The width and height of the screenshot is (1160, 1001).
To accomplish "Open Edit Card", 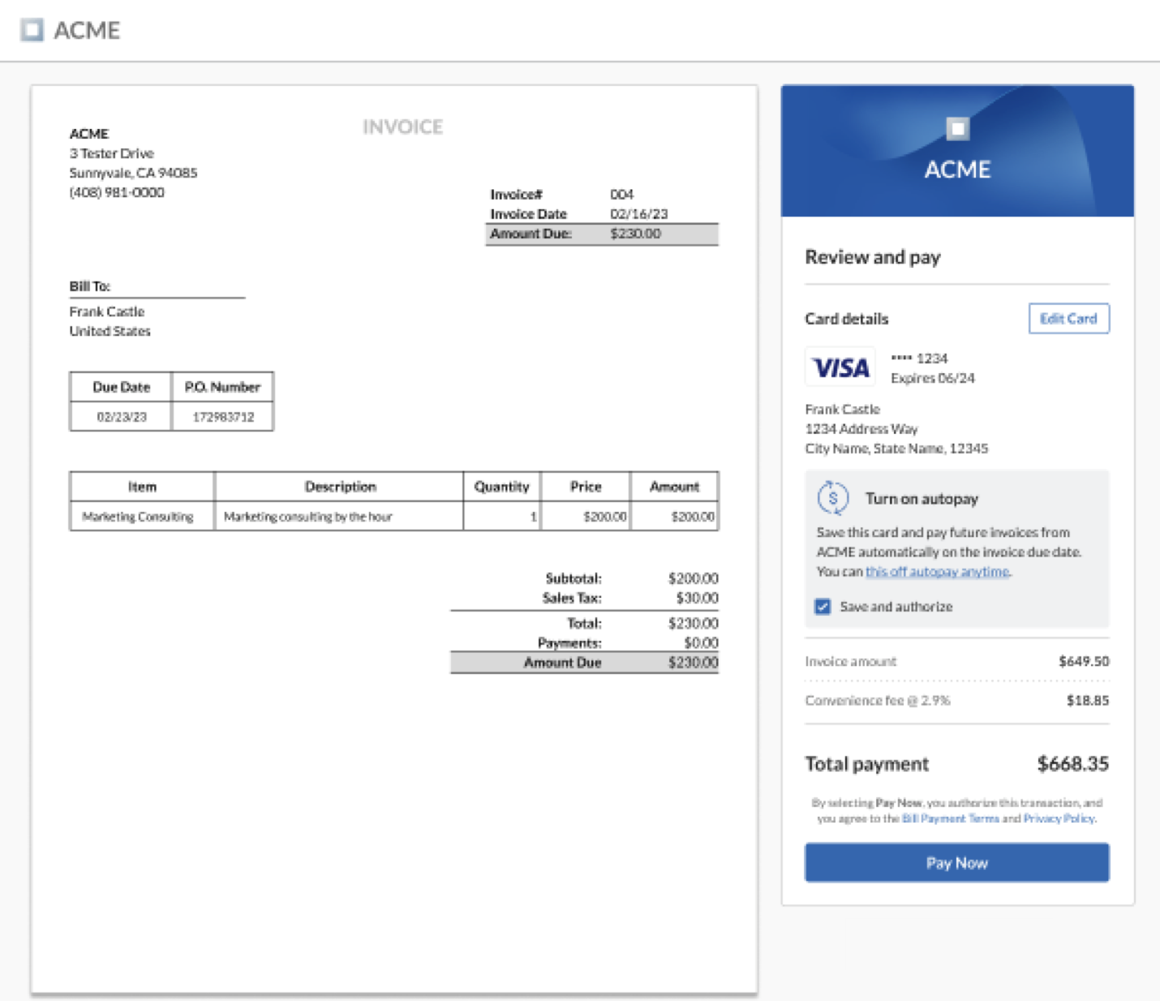I will point(1068,318).
